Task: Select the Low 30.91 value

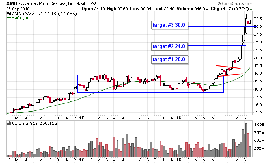Action: click(142, 9)
